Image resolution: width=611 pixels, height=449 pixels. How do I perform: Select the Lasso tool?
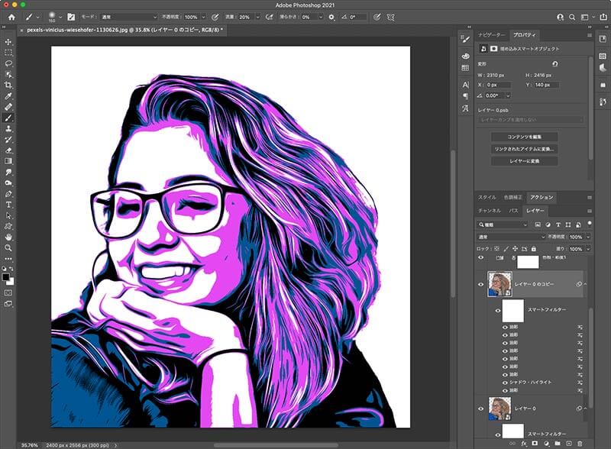(8, 63)
